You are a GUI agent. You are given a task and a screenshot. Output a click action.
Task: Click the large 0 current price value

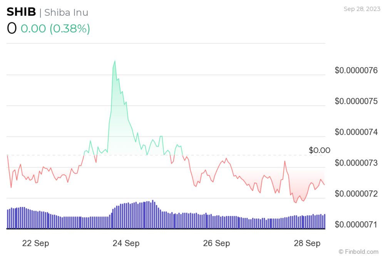(x=12, y=28)
